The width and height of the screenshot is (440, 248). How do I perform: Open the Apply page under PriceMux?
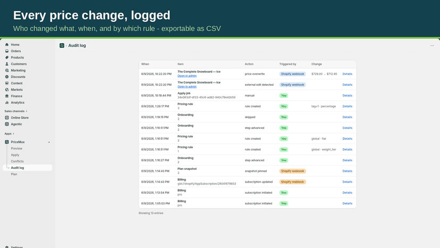pos(15,155)
